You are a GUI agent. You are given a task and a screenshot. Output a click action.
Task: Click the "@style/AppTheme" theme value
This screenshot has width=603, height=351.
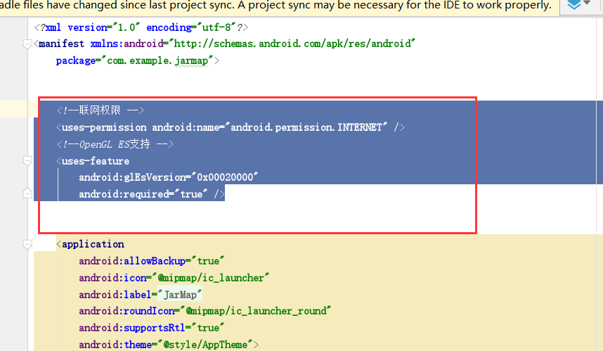click(x=205, y=345)
